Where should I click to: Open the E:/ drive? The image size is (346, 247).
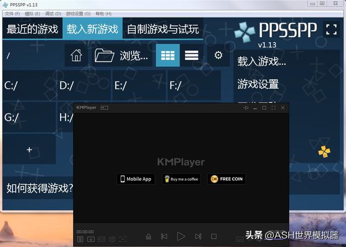pyautogui.click(x=139, y=85)
